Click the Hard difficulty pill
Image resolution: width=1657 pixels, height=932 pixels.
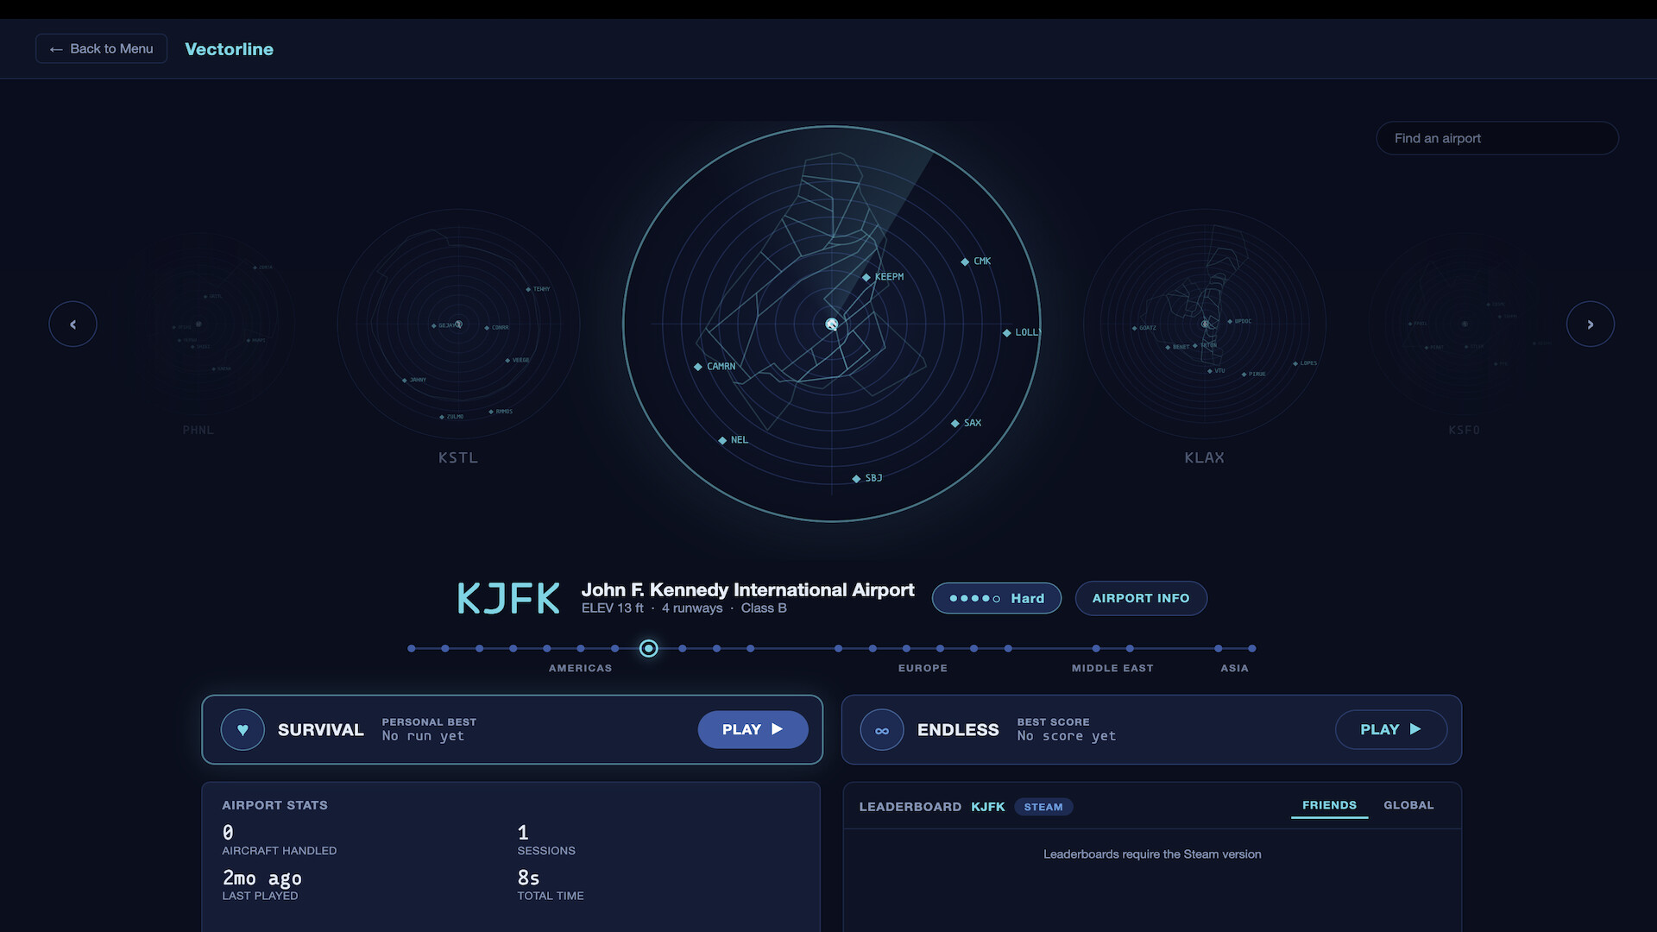coord(997,598)
